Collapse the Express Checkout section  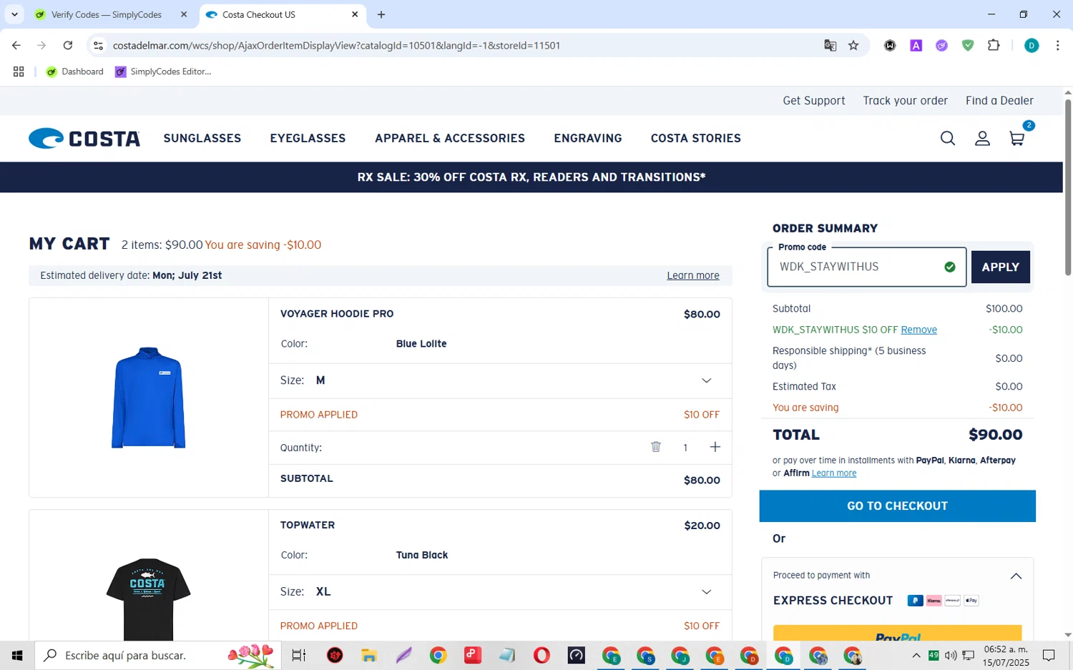pyautogui.click(x=1016, y=576)
